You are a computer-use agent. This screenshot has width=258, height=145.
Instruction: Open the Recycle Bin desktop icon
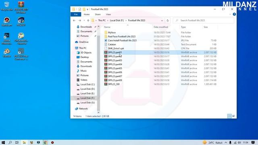point(7,6)
